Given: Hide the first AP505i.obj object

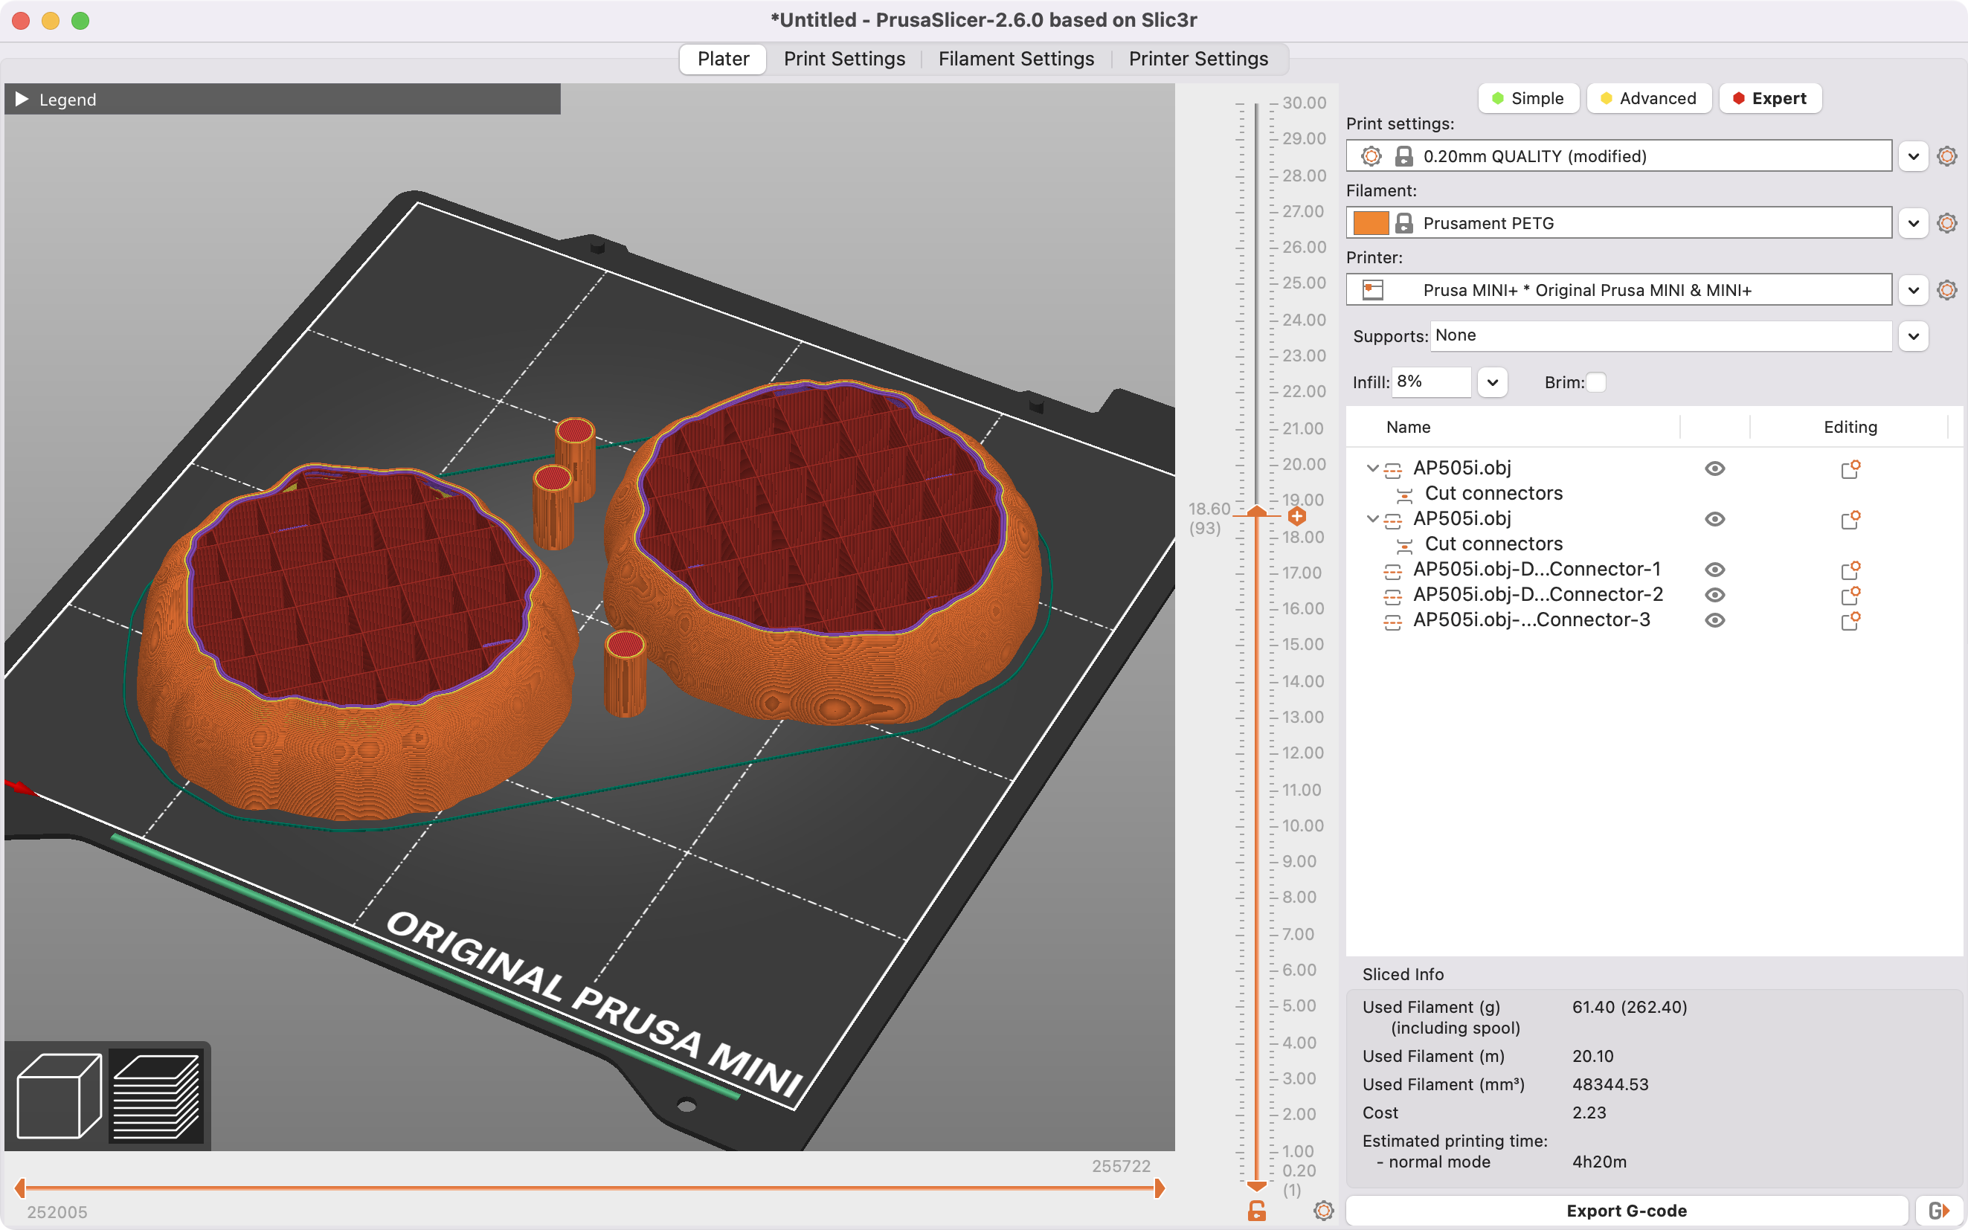Looking at the screenshot, I should 1715,468.
